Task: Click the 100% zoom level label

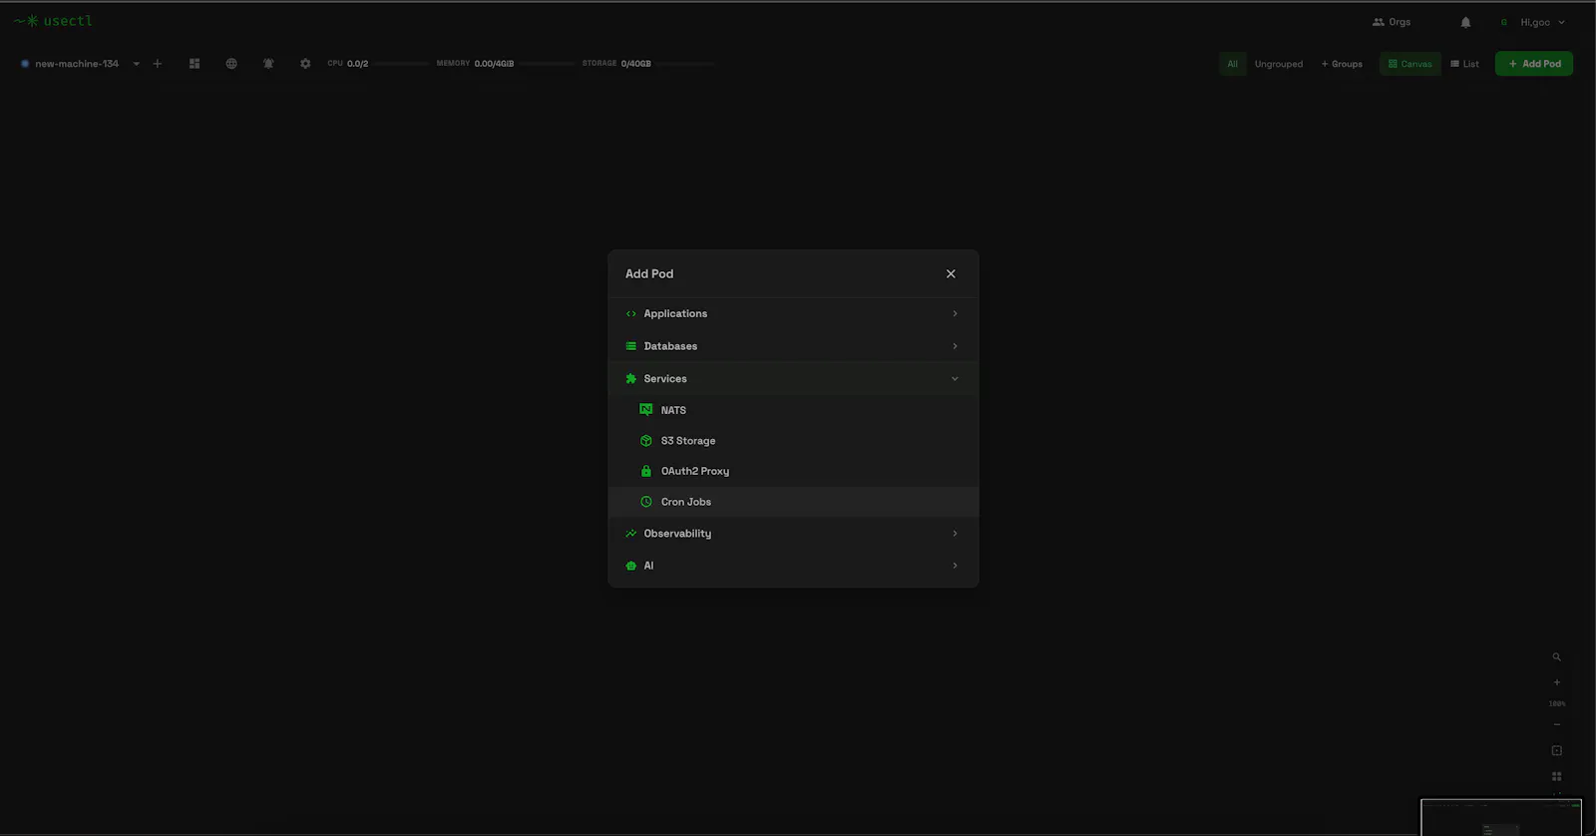Action: point(1557,703)
